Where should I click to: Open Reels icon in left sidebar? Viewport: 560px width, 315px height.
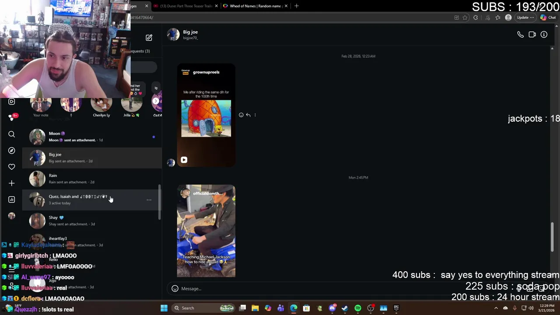(12, 101)
